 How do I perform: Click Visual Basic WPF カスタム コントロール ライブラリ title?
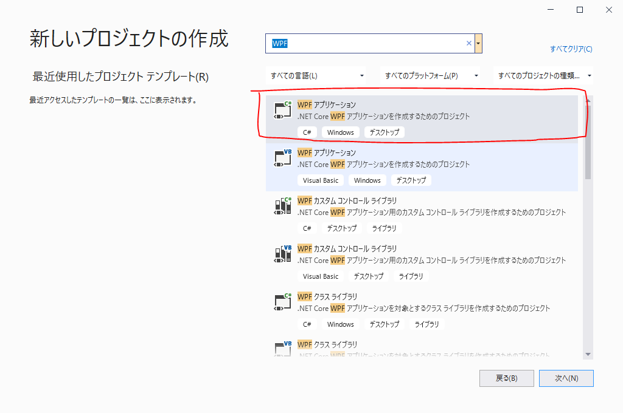pyautogui.click(x=347, y=249)
